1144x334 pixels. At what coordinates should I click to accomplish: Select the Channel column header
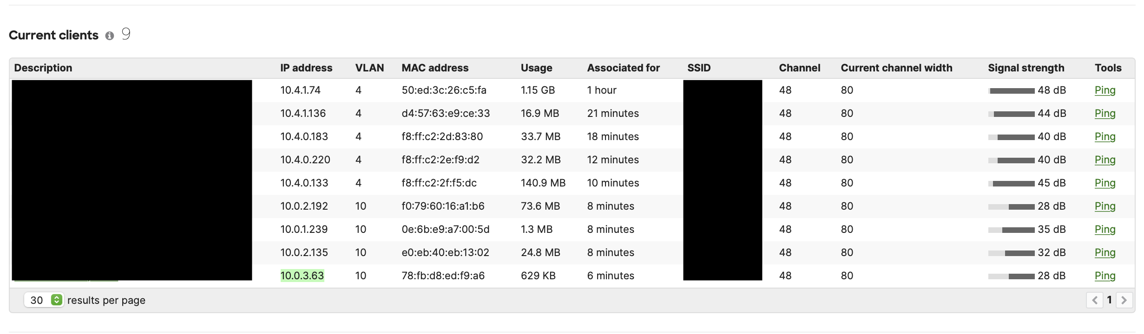click(799, 68)
